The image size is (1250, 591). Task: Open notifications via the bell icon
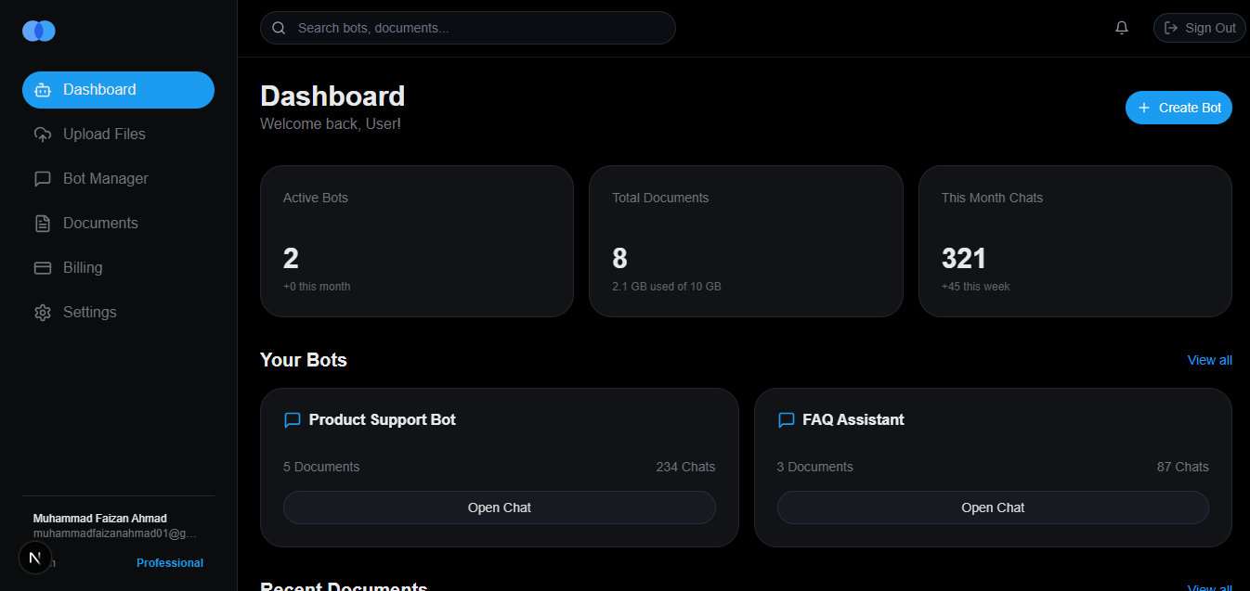pos(1121,27)
